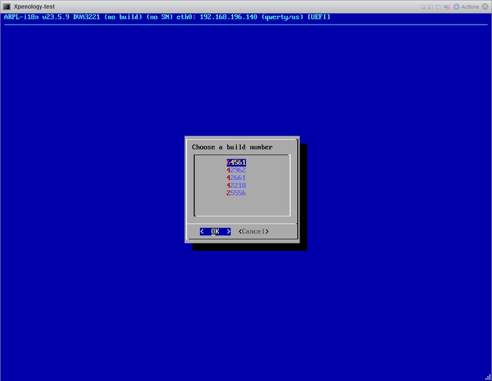Click the flag keyboard layout icon

click(447, 7)
